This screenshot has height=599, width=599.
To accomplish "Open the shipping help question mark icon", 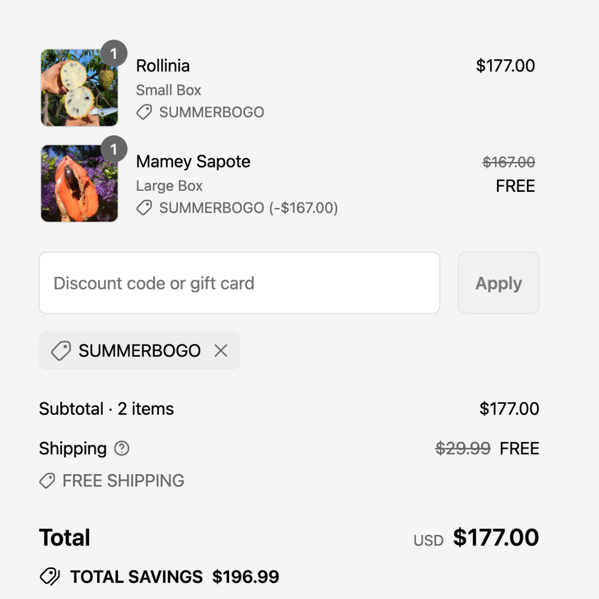I will [x=121, y=448].
